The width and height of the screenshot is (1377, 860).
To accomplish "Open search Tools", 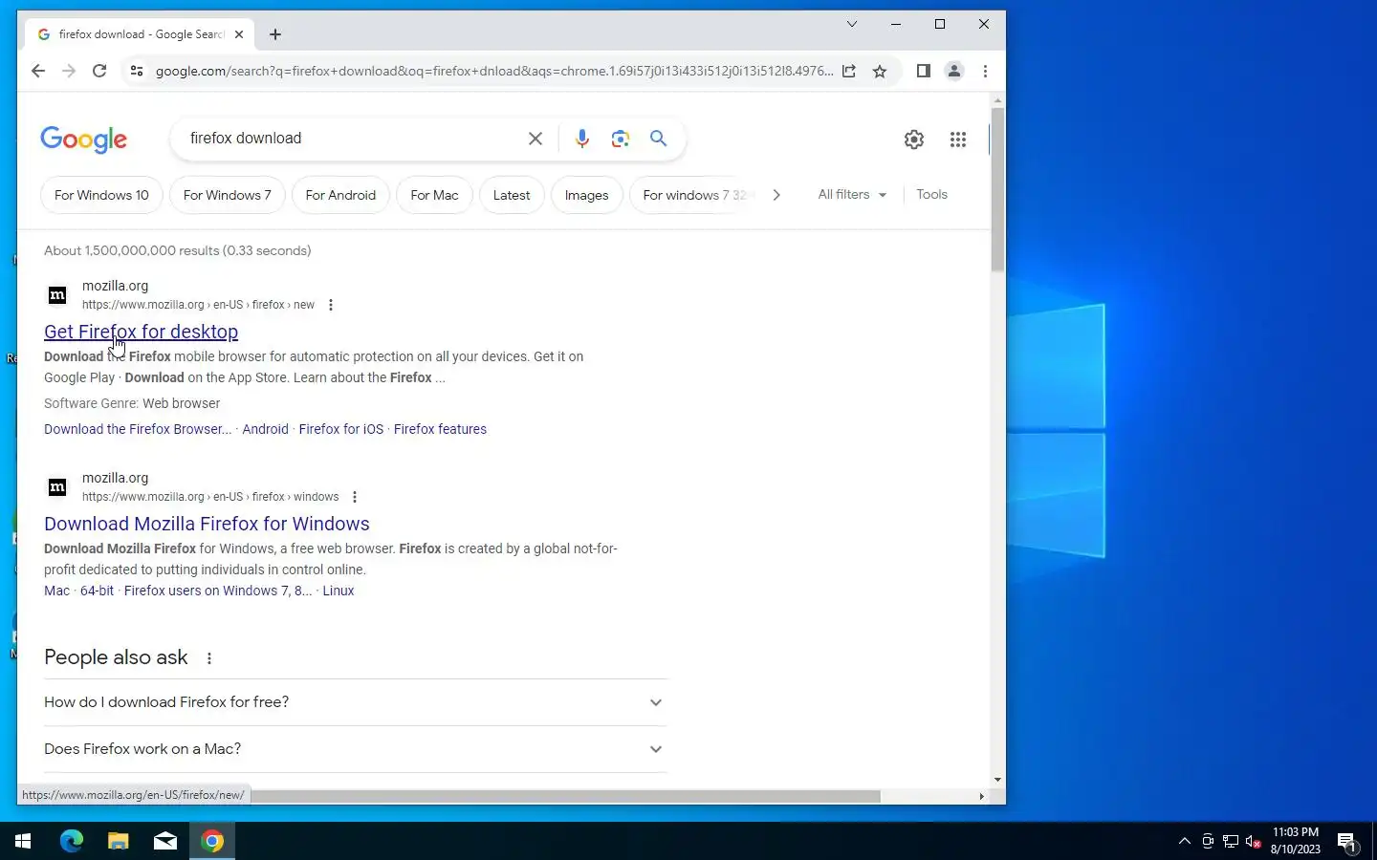I will (x=931, y=194).
